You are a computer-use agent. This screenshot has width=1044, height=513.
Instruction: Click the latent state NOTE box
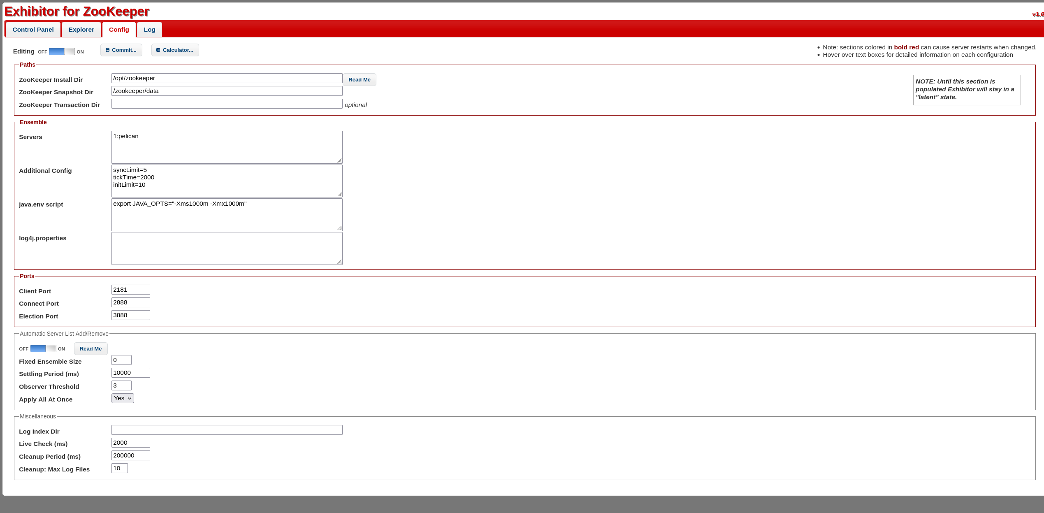(967, 90)
